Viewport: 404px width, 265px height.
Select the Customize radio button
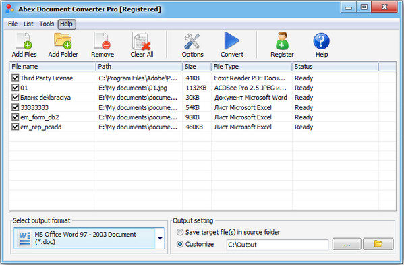tap(180, 244)
